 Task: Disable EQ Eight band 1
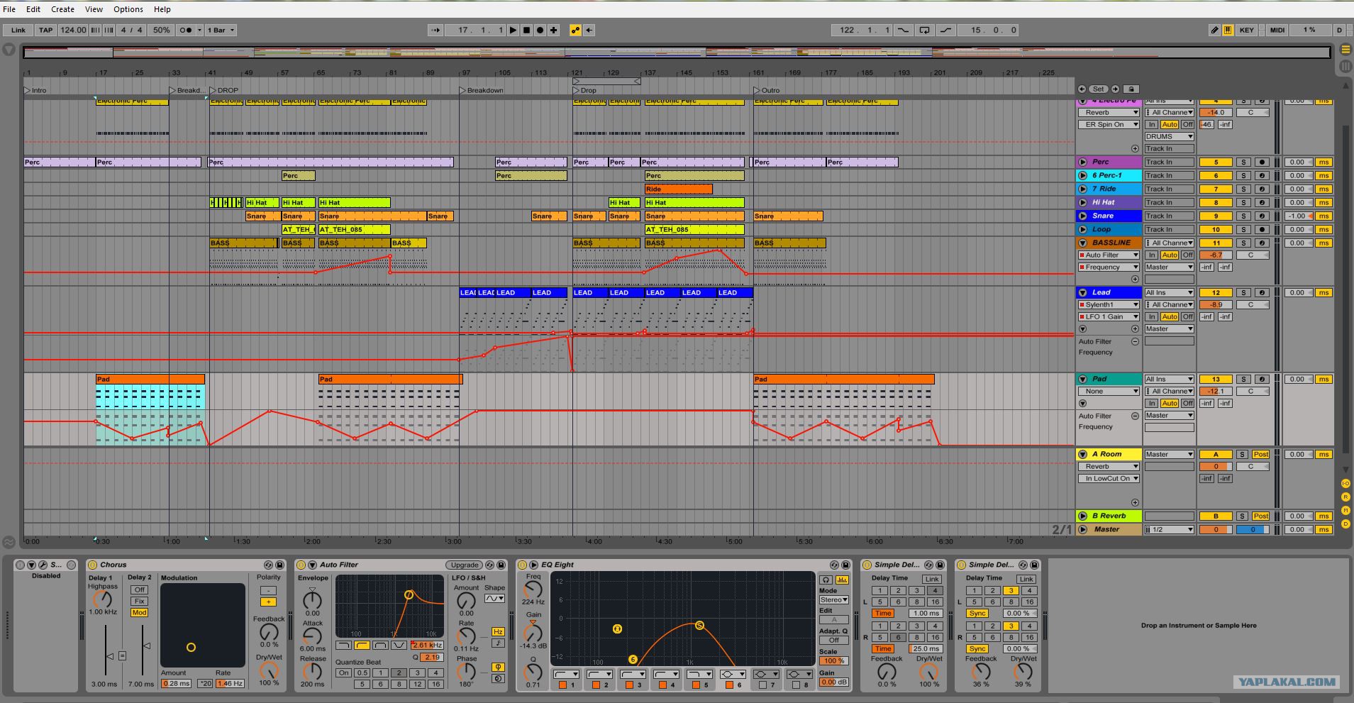(x=562, y=685)
